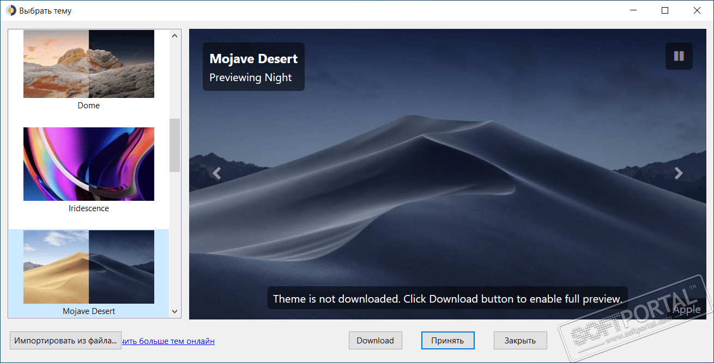Screen dimensions: 714x363
Task: Select the Iridescence theme thumbnail
Action: pos(89,164)
